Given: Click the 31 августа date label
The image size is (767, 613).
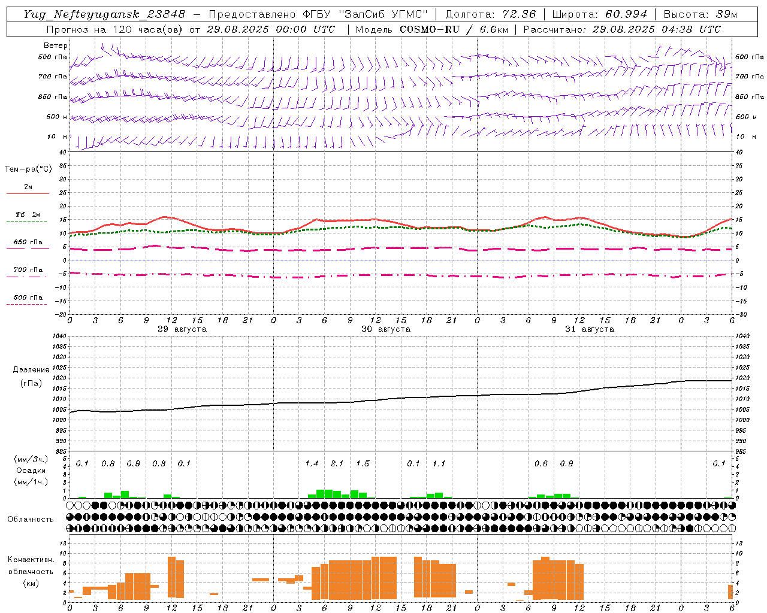Looking at the screenshot, I should coord(590,329).
